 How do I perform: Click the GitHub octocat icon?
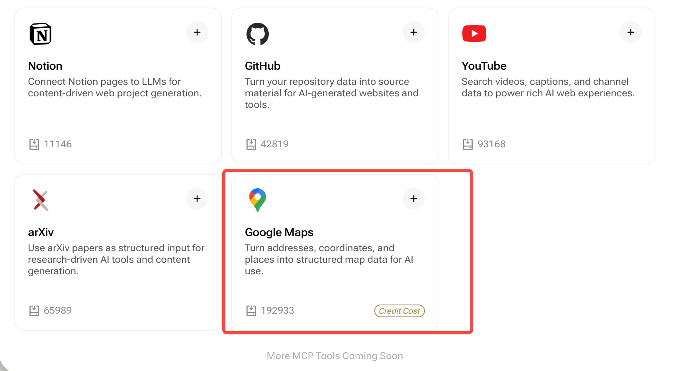258,34
